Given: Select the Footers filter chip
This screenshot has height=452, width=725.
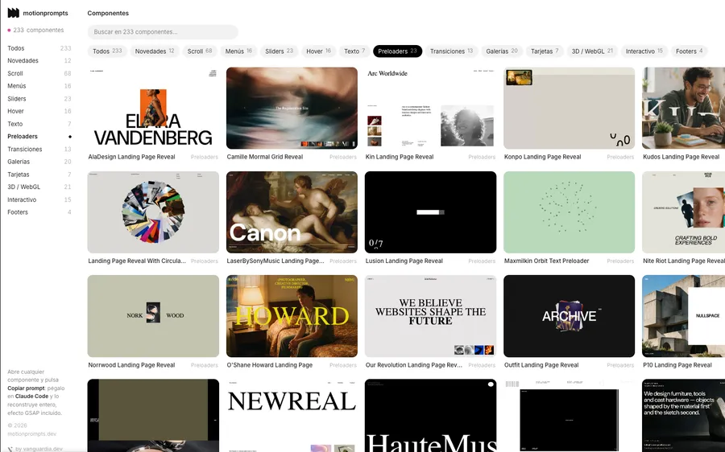Looking at the screenshot, I should (x=689, y=51).
